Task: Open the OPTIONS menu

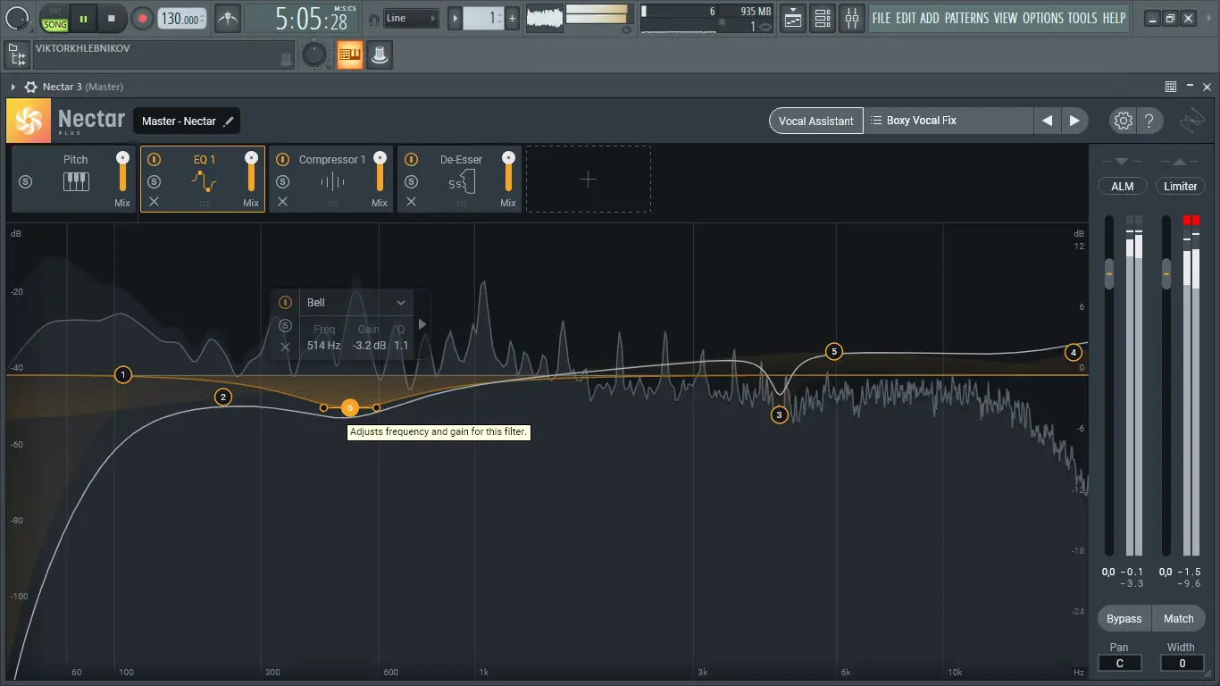Action: point(1043,18)
